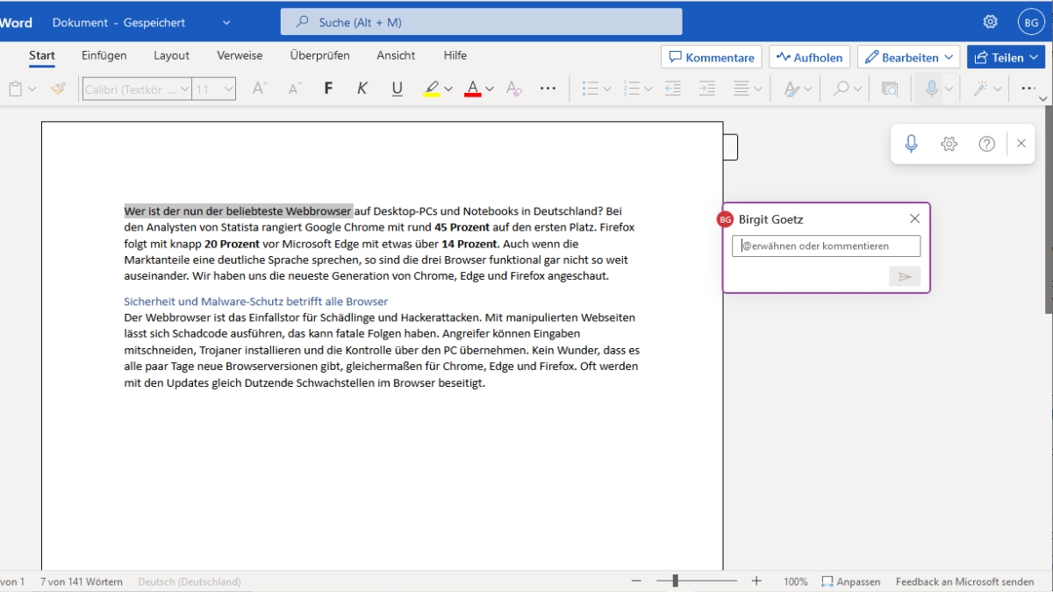Click the Paste clipboard icon

pos(15,89)
